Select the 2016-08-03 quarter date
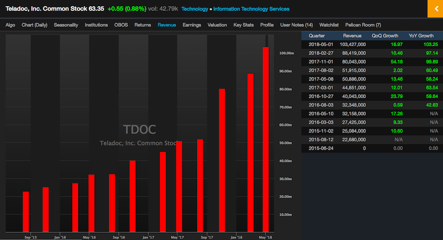The height and width of the screenshot is (240, 443). tap(321, 105)
